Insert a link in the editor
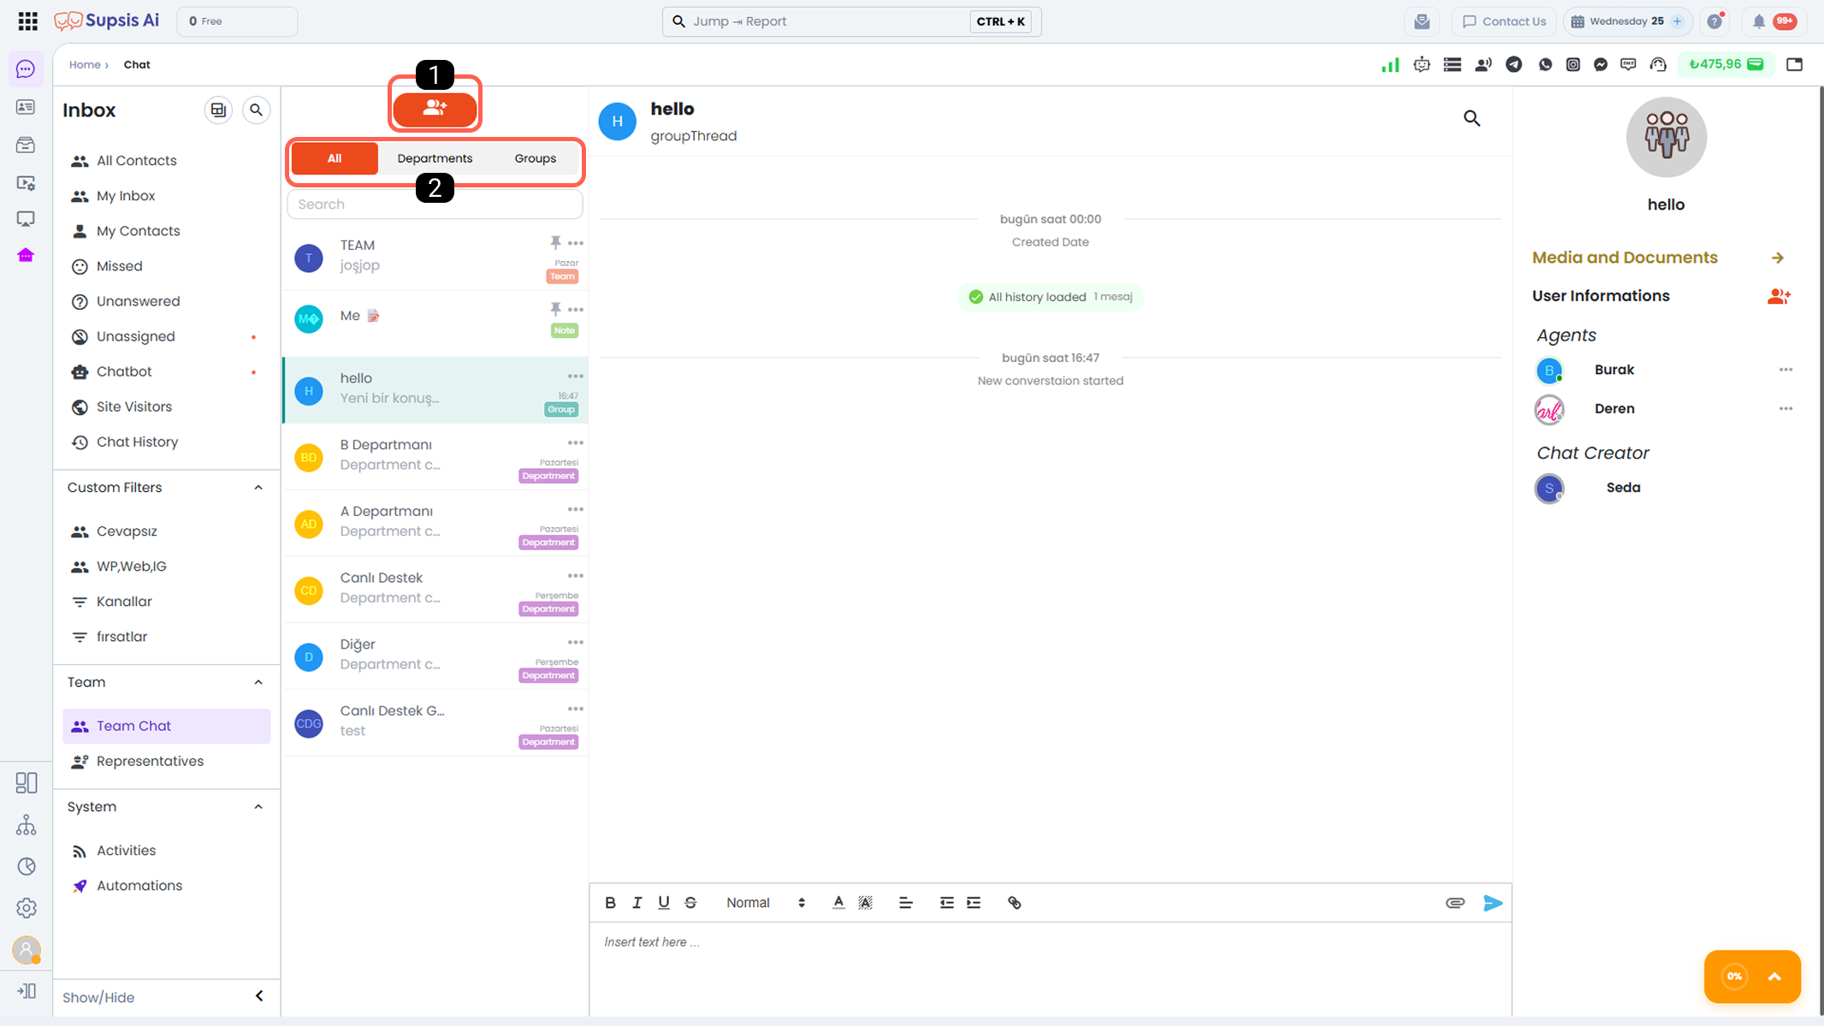The image size is (1824, 1026). [1015, 903]
